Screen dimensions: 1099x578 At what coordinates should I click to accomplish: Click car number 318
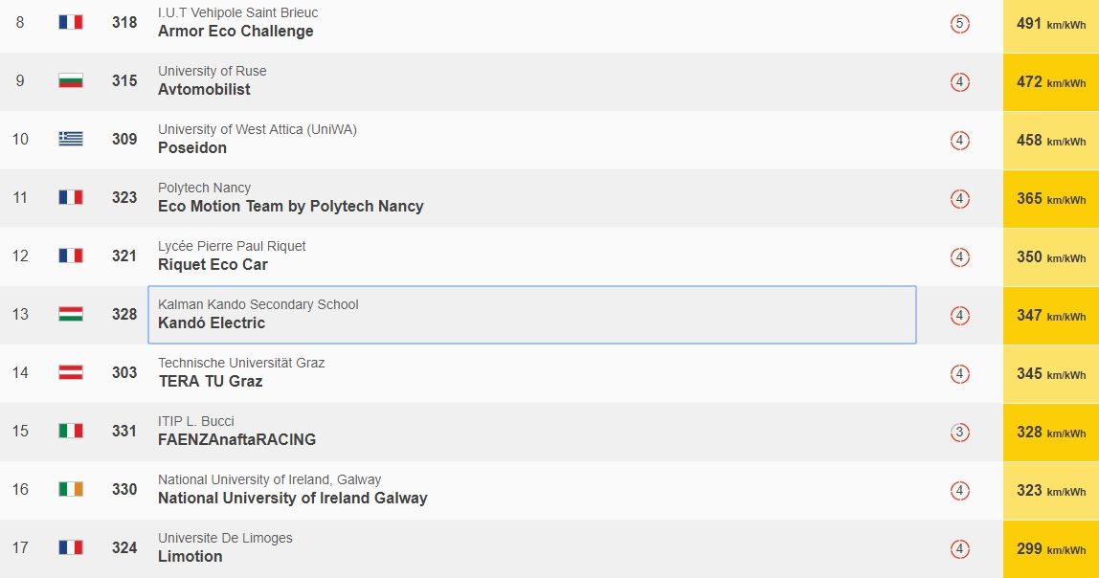coord(124,22)
